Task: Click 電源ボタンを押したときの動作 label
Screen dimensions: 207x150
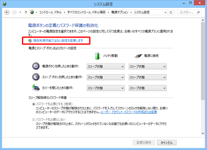Action: tap(60, 66)
